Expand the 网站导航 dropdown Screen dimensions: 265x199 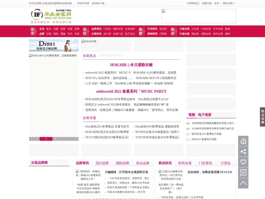(229, 3)
